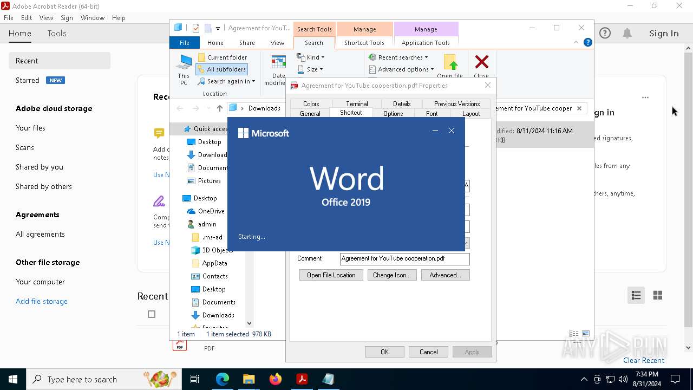Open Acrobat notifications bell icon
The height and width of the screenshot is (390, 693).
pyautogui.click(x=627, y=34)
